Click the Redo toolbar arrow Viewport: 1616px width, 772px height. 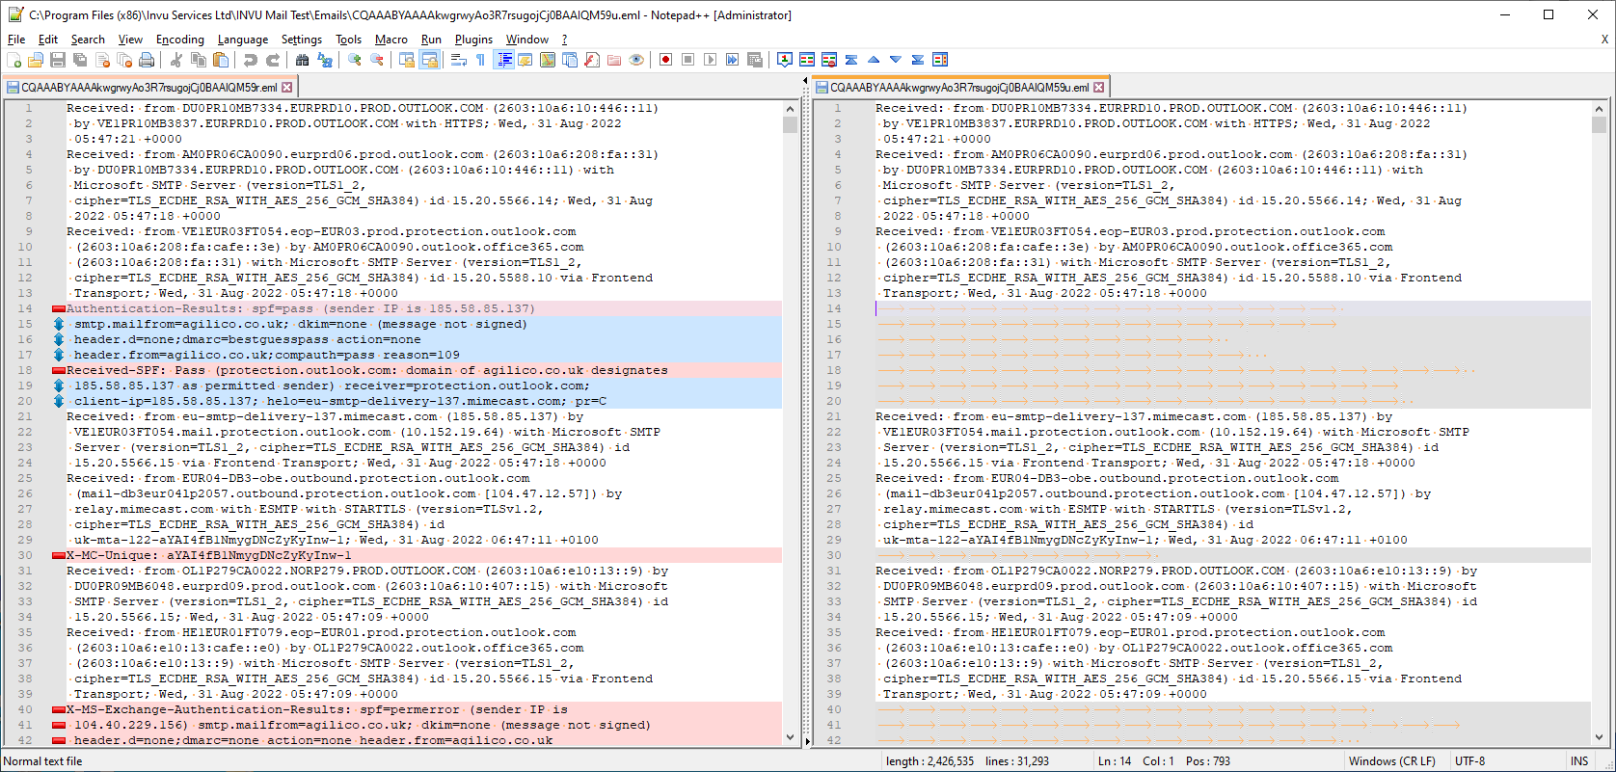273,60
